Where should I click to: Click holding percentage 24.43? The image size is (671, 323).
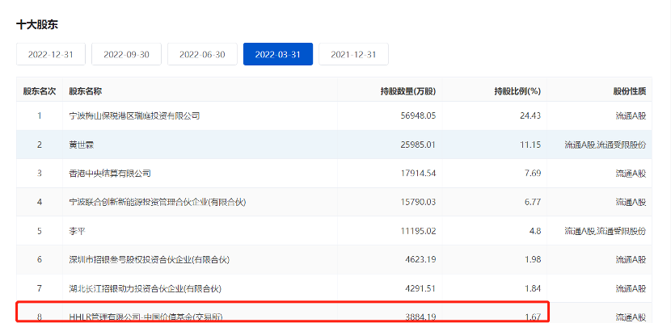coord(530,115)
